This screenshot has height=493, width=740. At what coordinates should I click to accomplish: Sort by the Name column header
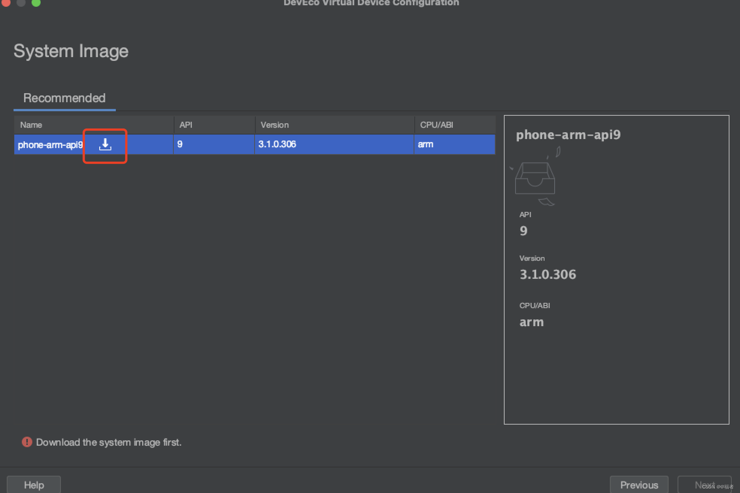(31, 125)
